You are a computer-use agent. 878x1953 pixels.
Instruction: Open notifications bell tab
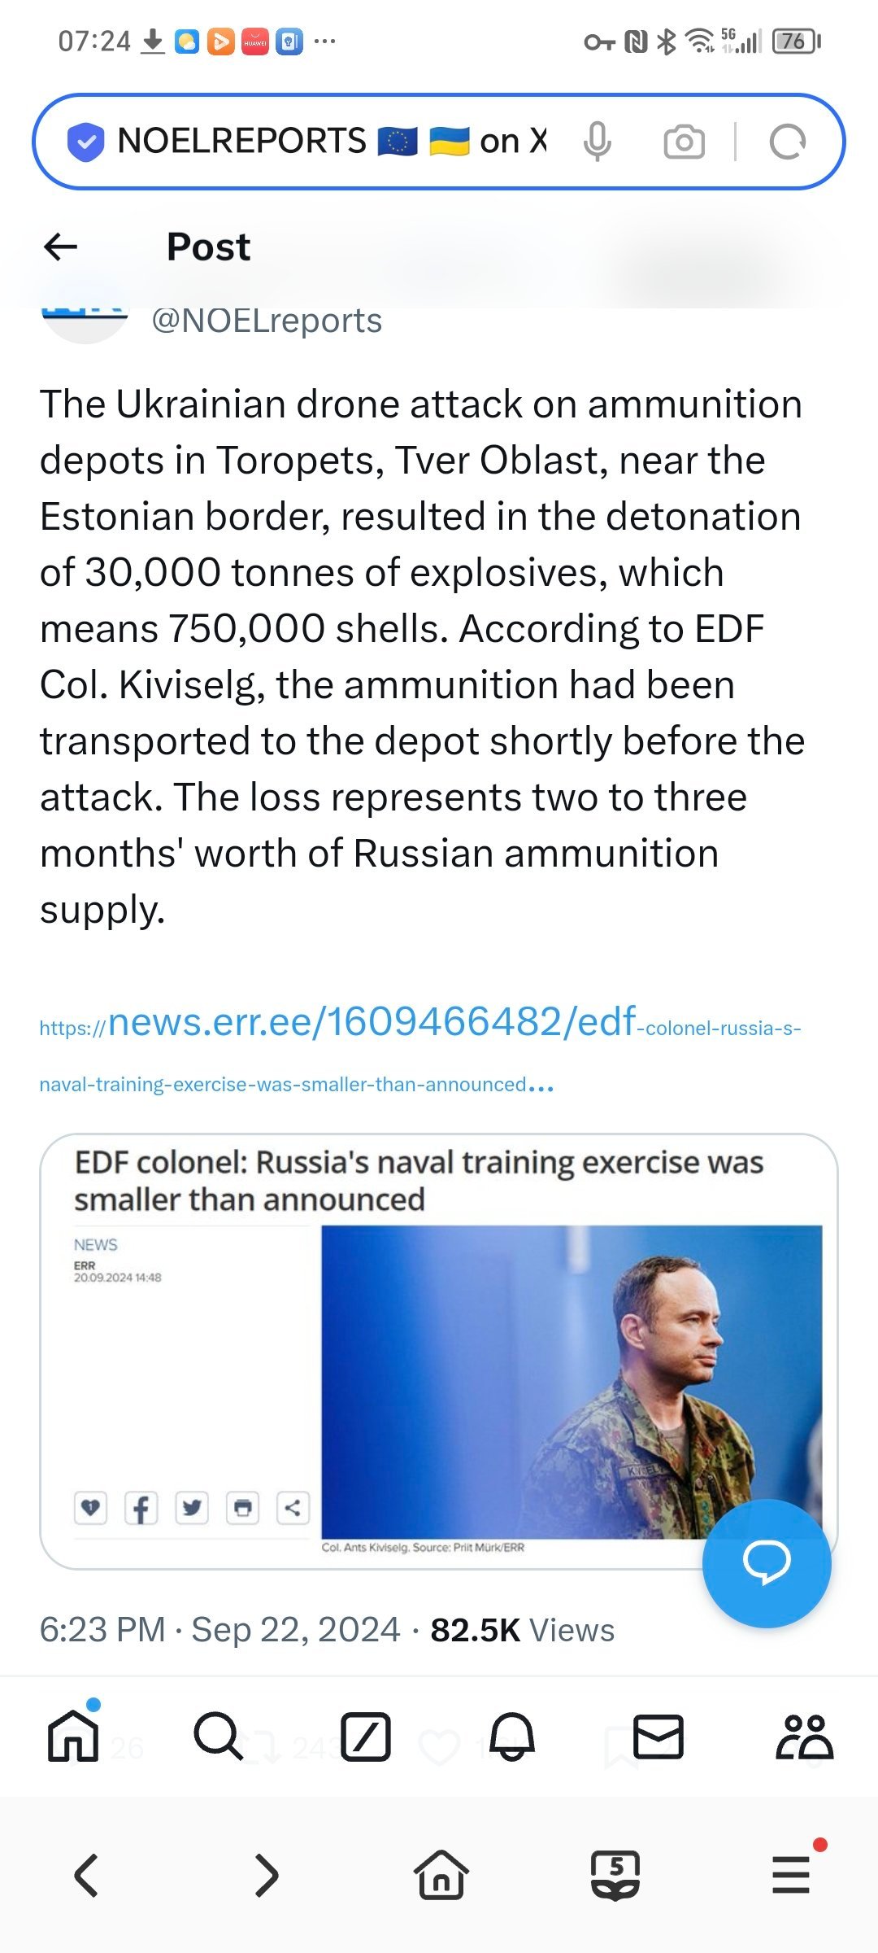(x=512, y=1737)
